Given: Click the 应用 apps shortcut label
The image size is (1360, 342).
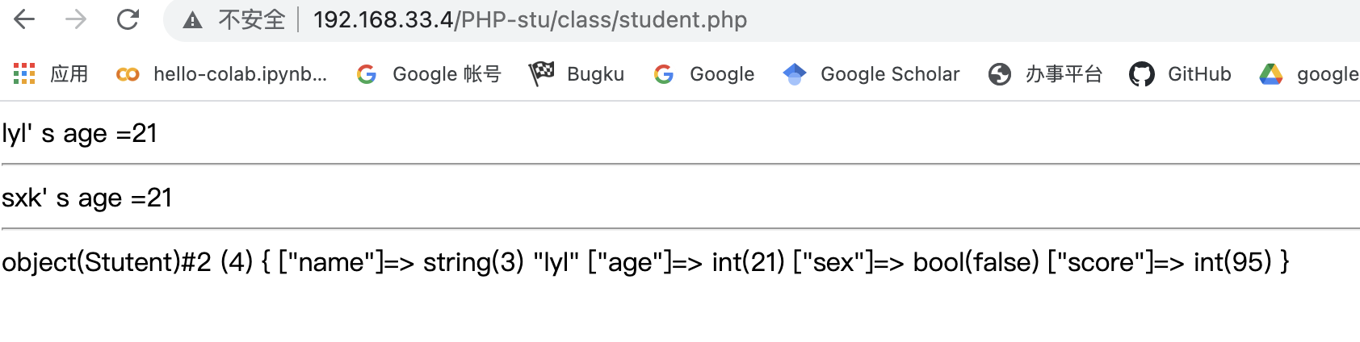Looking at the screenshot, I should pyautogui.click(x=69, y=74).
